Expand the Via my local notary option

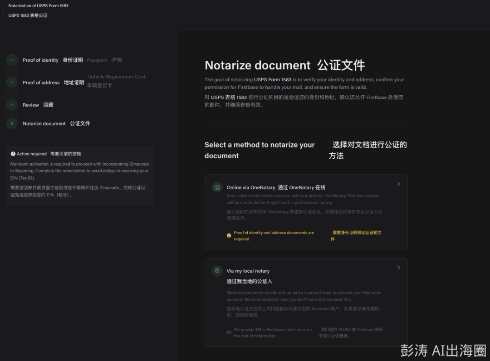pos(399,267)
